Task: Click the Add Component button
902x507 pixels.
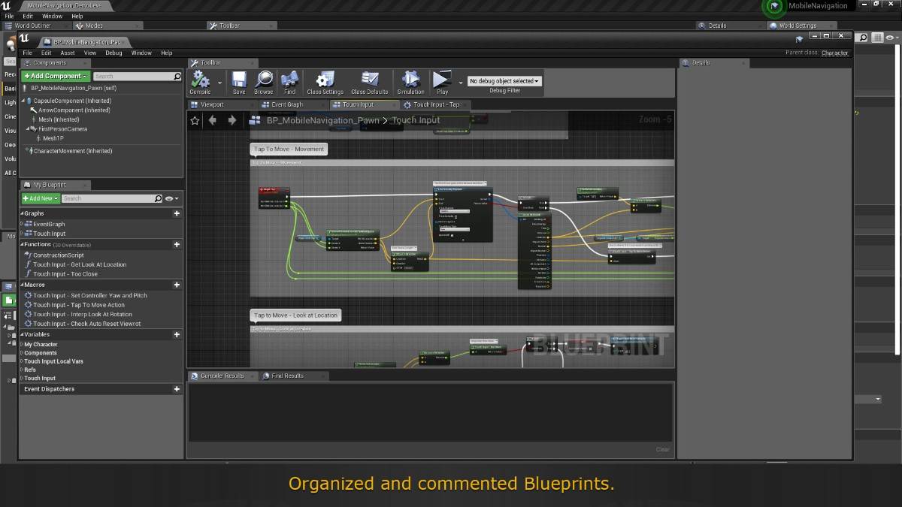Action: 56,76
